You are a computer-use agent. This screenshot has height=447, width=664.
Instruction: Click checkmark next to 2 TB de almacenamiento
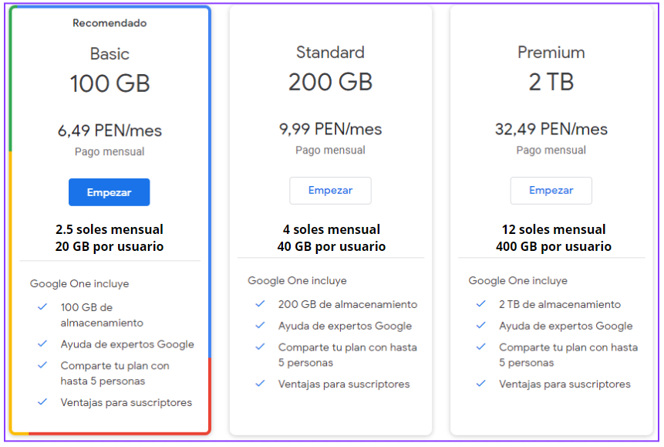point(481,304)
